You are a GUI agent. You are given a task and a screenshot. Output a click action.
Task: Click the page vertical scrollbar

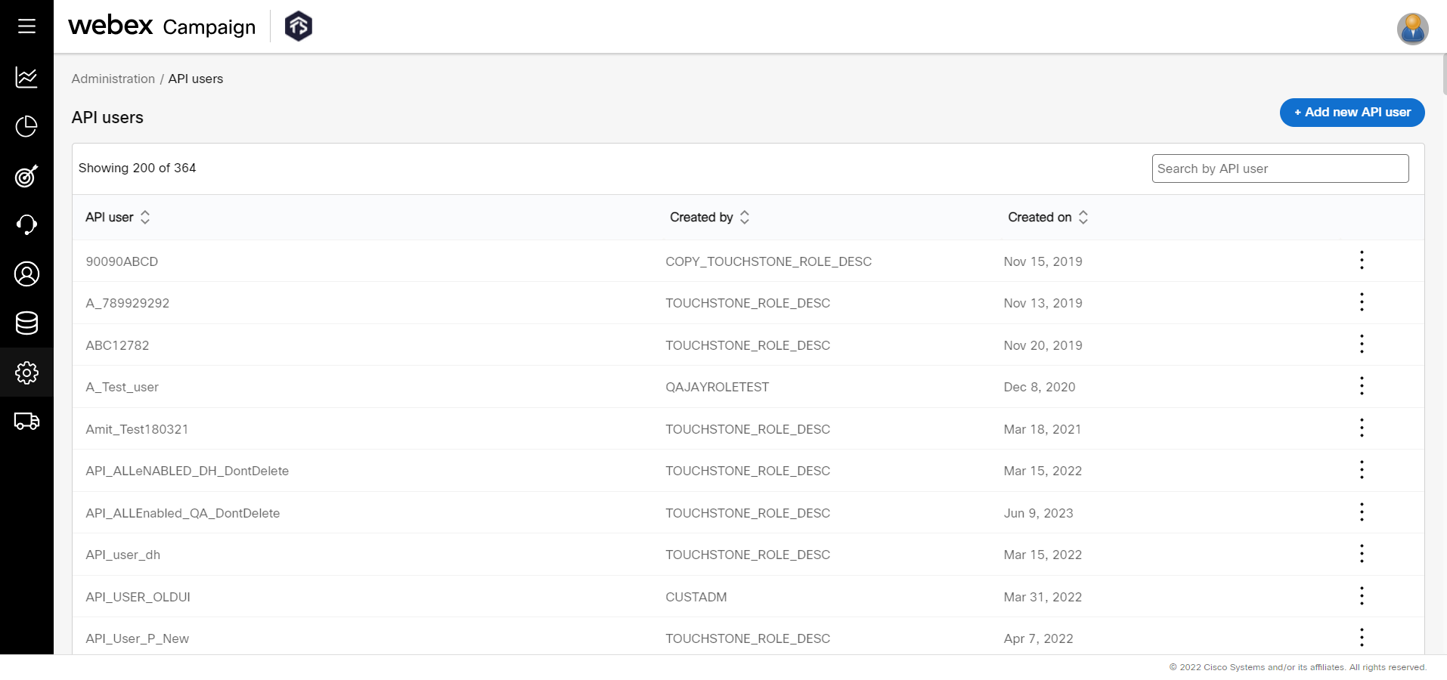click(x=1444, y=74)
